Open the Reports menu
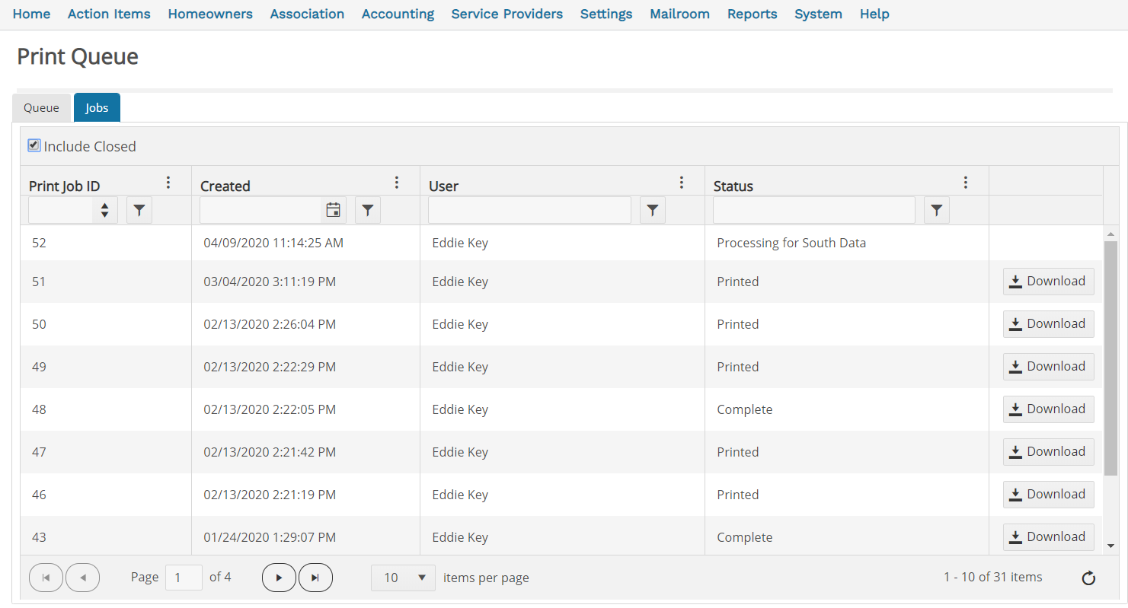 tap(752, 14)
